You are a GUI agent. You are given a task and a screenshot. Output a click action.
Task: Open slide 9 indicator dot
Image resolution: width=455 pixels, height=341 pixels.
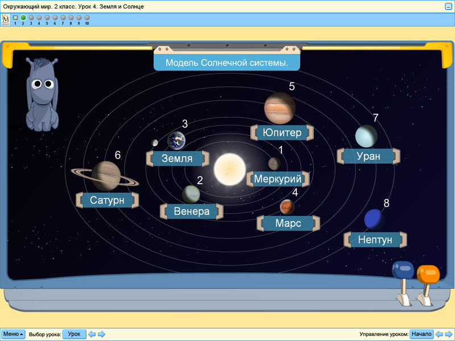tap(79, 18)
